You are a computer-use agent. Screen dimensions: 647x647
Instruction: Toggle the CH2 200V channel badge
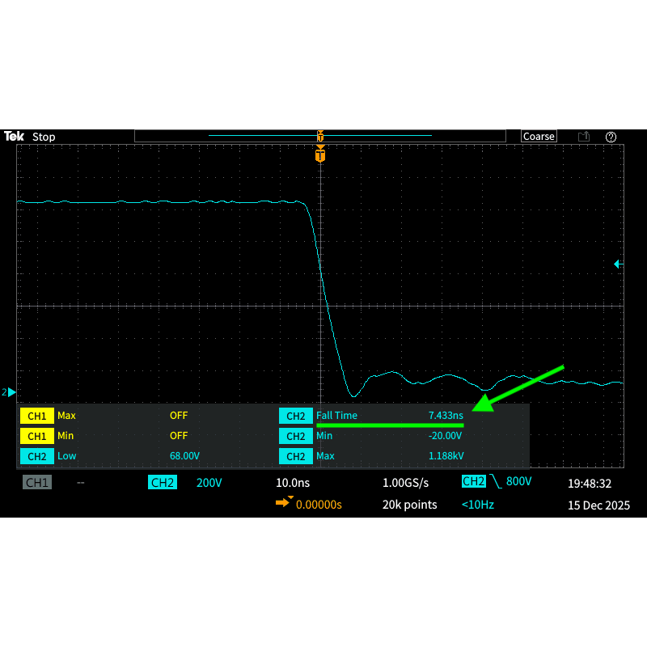click(x=163, y=483)
